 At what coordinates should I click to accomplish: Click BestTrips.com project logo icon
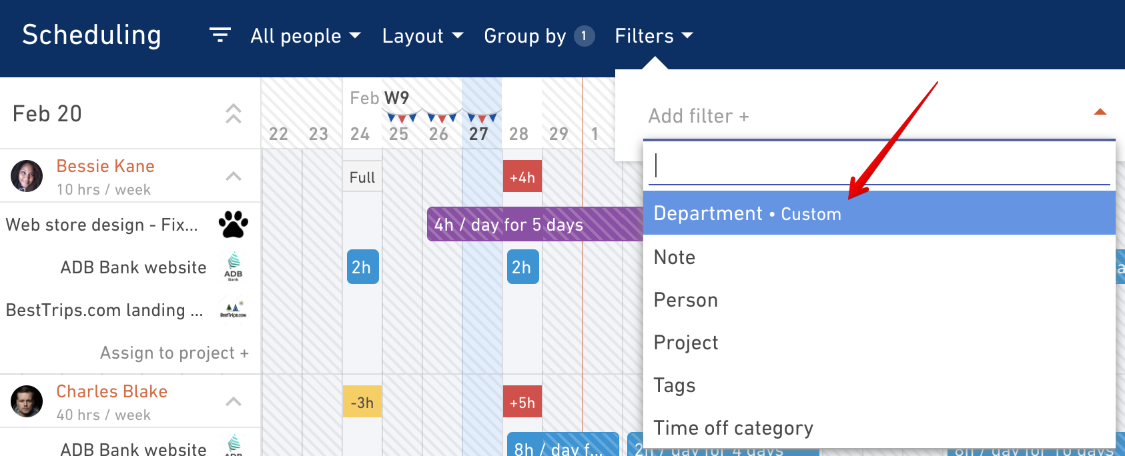pyautogui.click(x=234, y=309)
